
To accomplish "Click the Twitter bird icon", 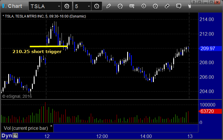I will (189, 6).
